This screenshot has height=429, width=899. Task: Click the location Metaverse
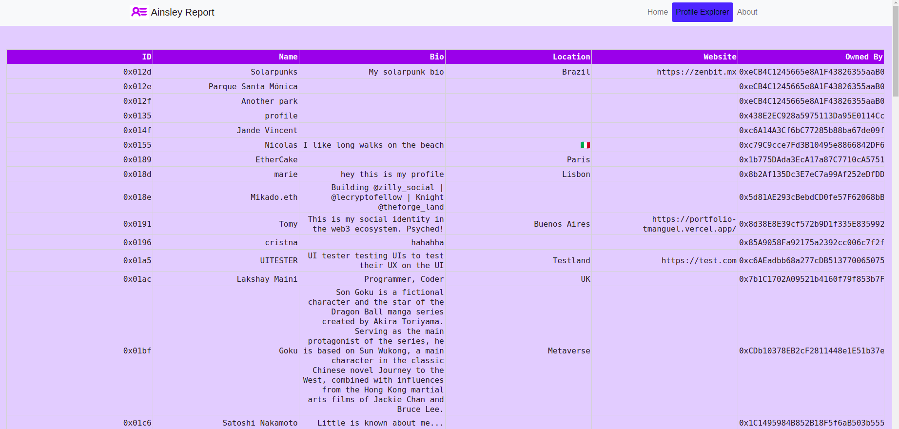[569, 351]
